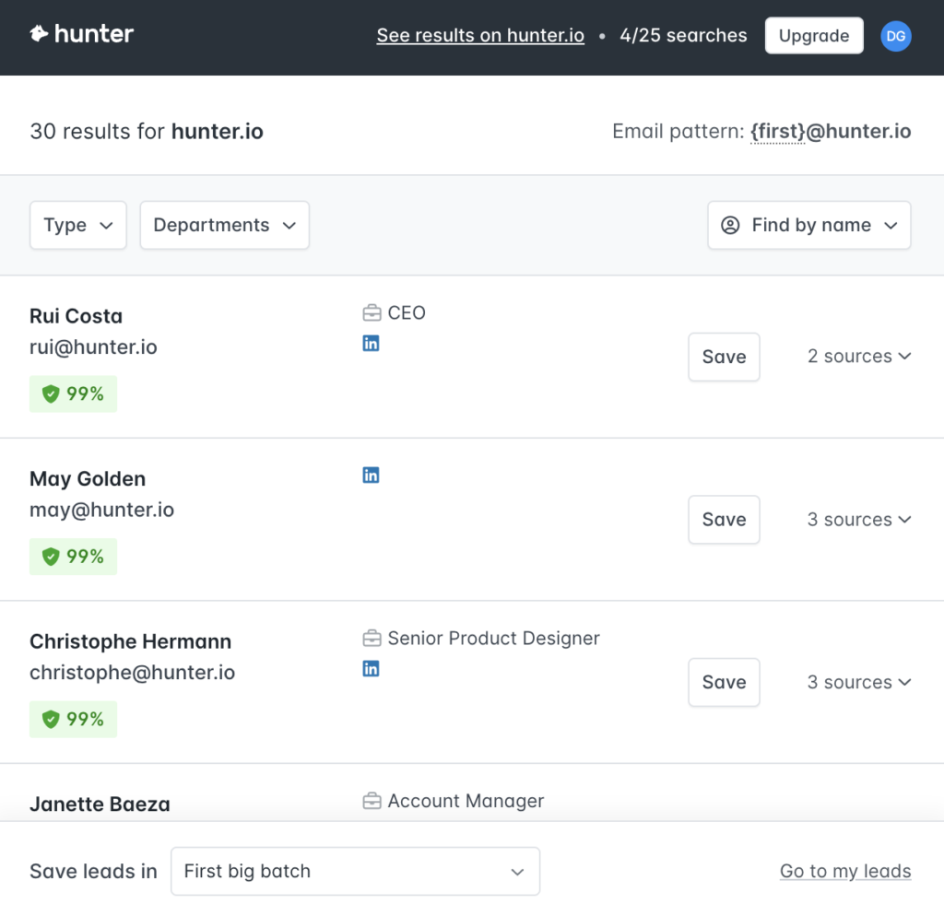Open May Golden's LinkedIn profile icon

pyautogui.click(x=371, y=475)
